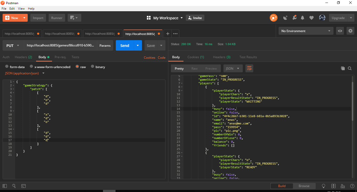Click the Import button
Screen dimensions: 357x192
tap(38, 18)
